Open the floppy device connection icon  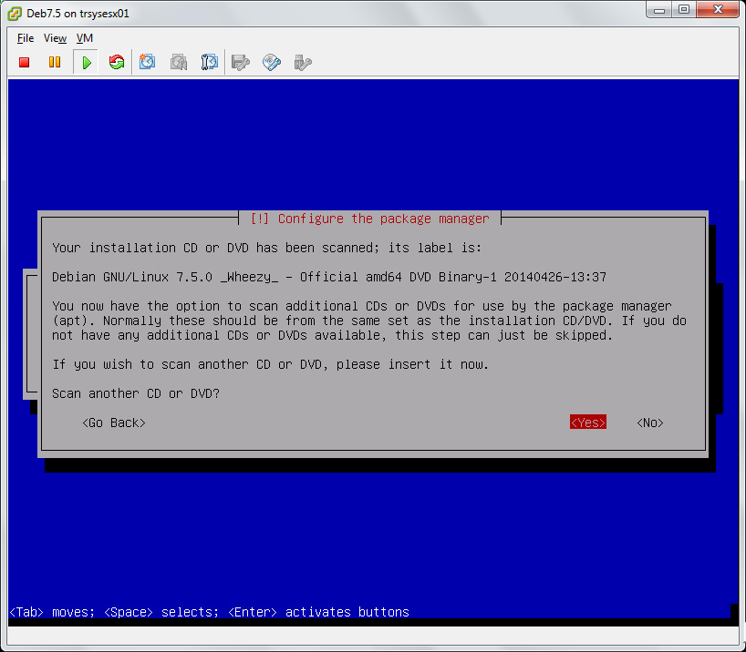240,62
